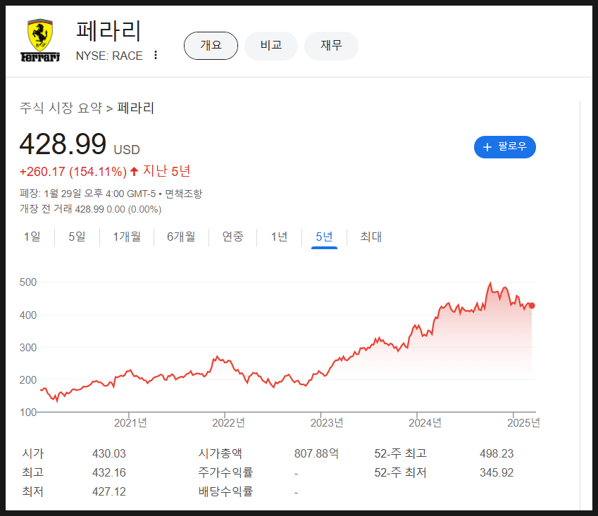598x516 pixels.
Task: Click the red endpoint dot on chart
Action: pyautogui.click(x=532, y=306)
